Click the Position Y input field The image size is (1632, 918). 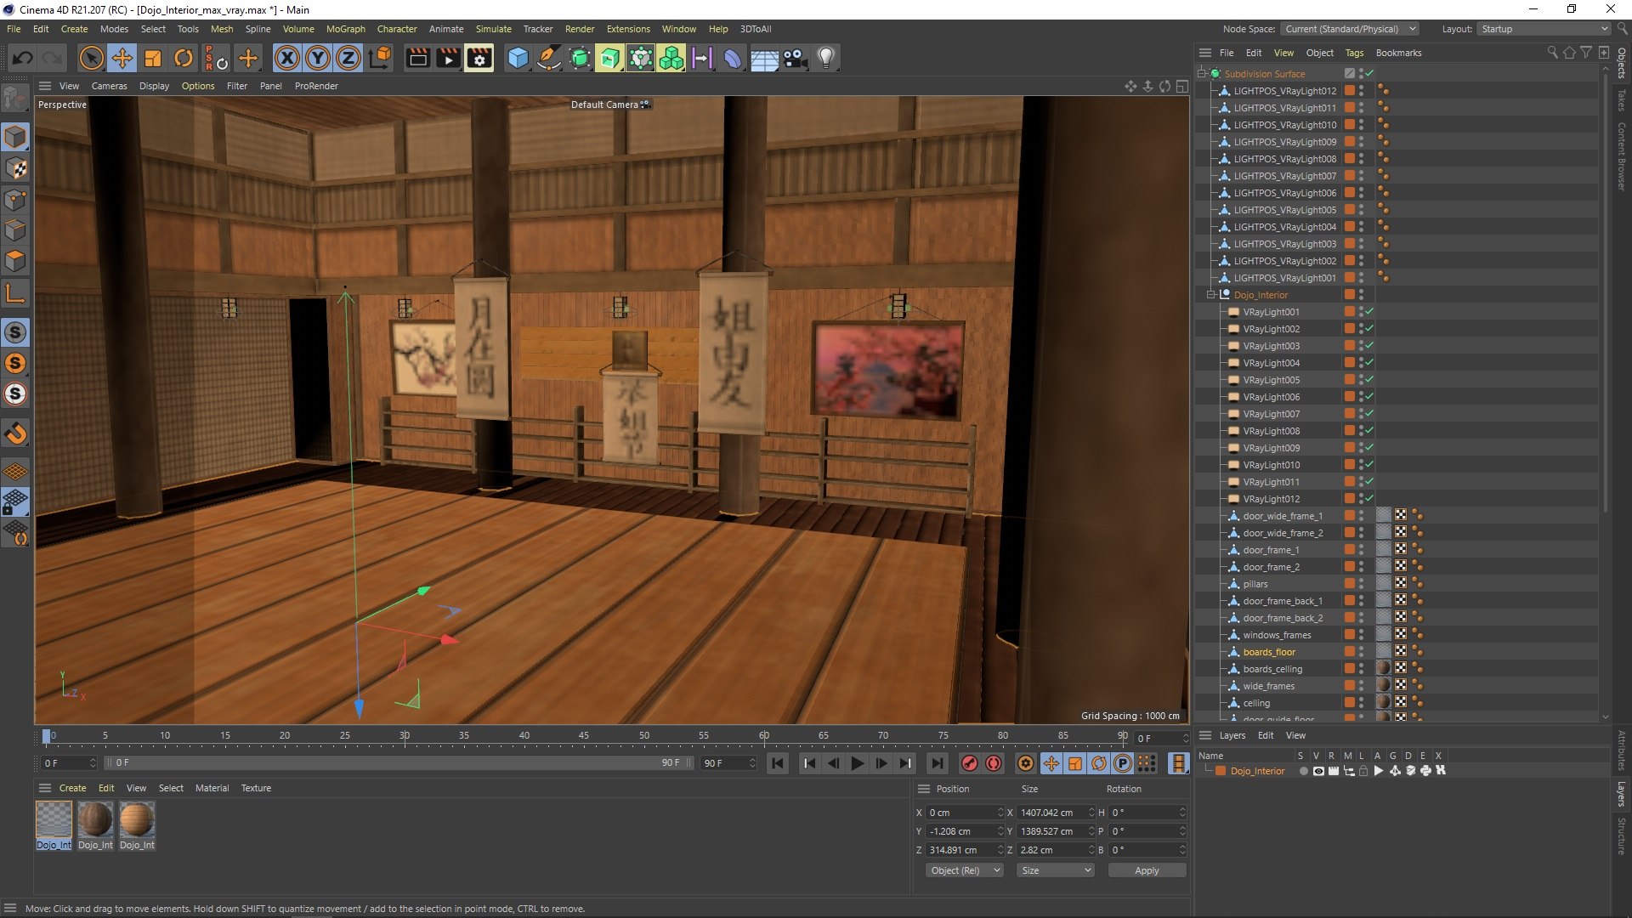click(963, 831)
